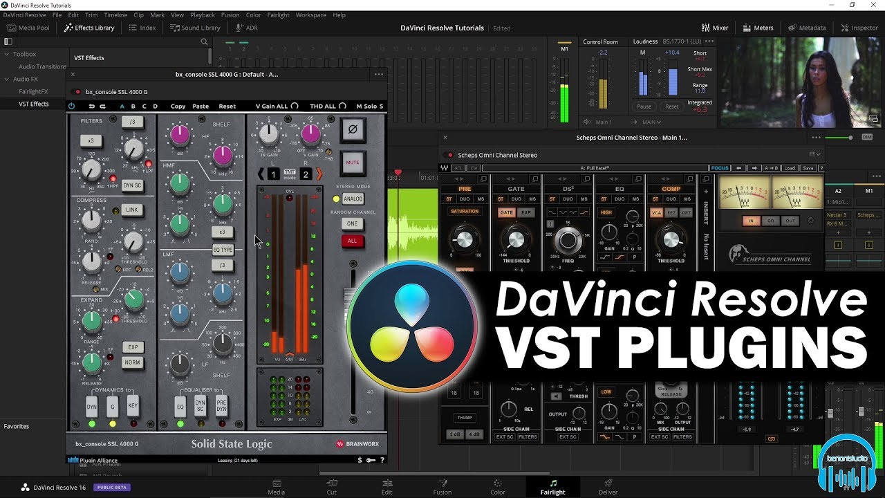Switch to the Edit page tab
Image resolution: width=885 pixels, height=498 pixels.
[x=387, y=487]
